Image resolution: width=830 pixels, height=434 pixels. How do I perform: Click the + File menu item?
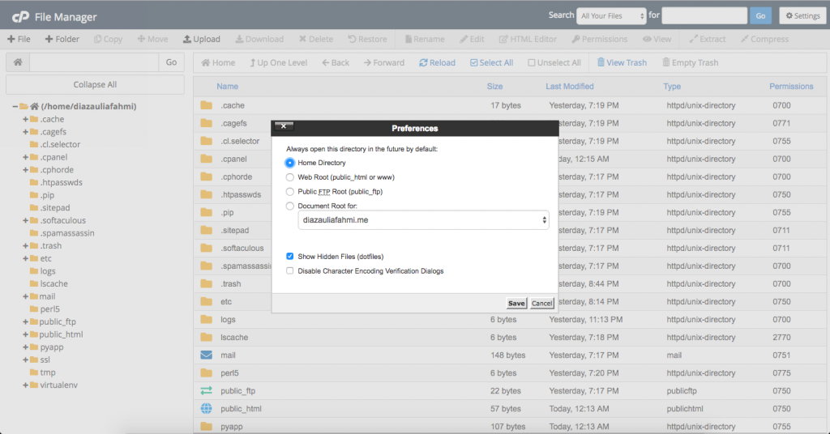point(19,39)
